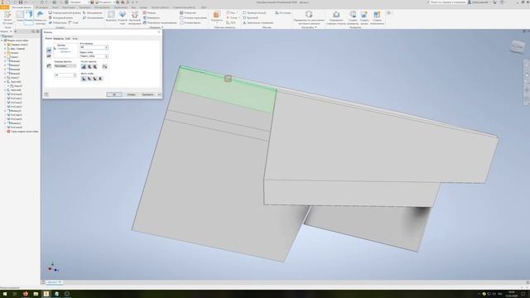Open Height Extents type dropdown
The height and width of the screenshot is (298, 530).
[x=65, y=66]
